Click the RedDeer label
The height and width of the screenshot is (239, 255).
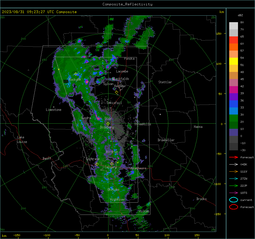point(120,86)
